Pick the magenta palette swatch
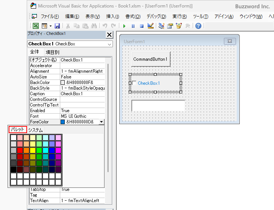The height and width of the screenshot is (210, 274). point(58,150)
